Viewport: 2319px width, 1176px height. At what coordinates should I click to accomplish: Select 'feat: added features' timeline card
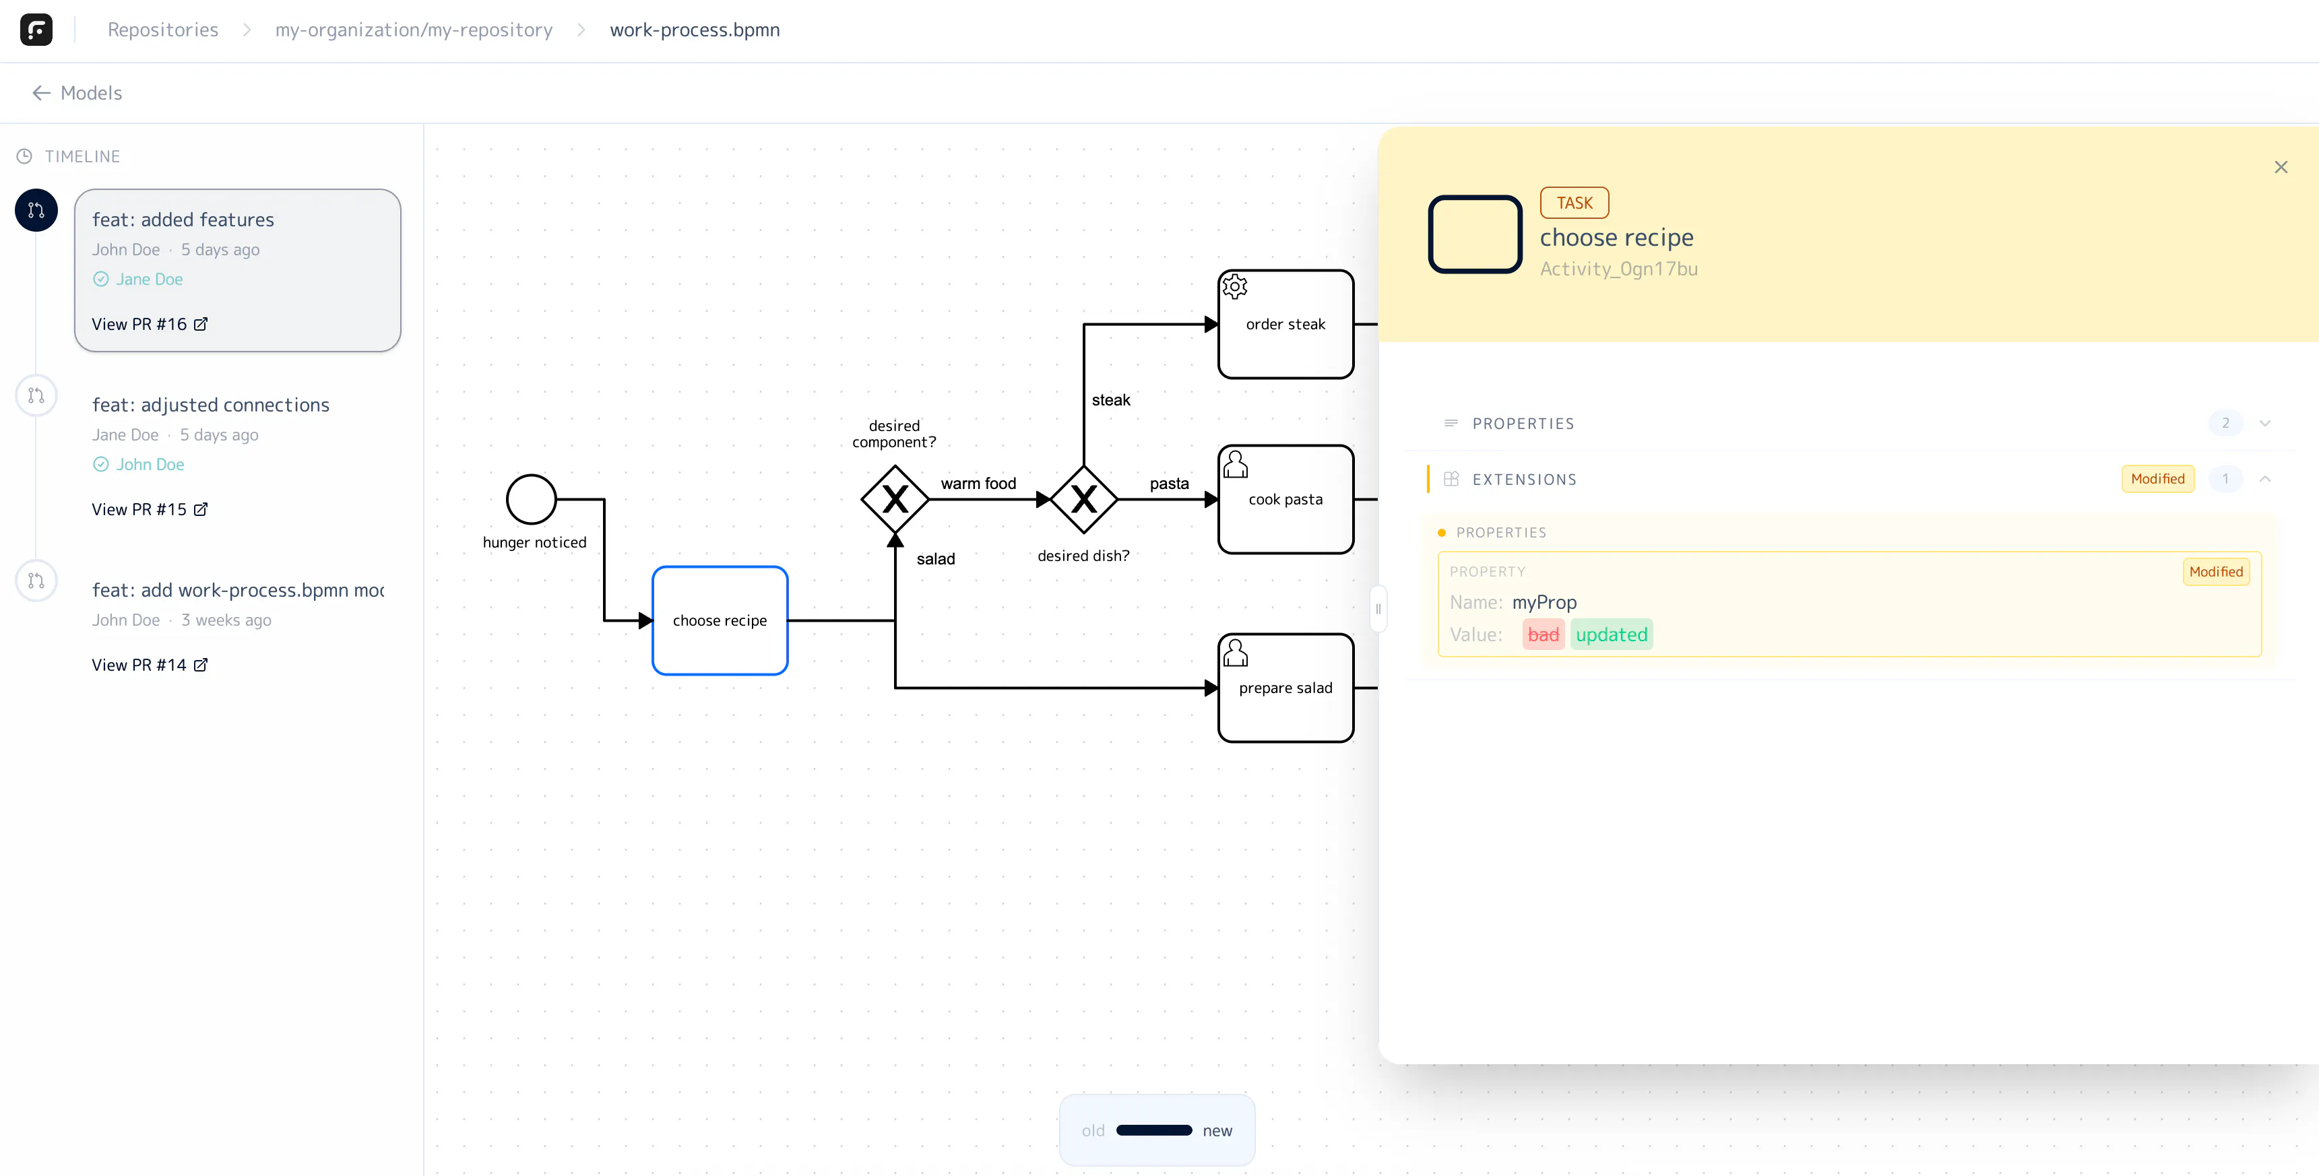[238, 270]
